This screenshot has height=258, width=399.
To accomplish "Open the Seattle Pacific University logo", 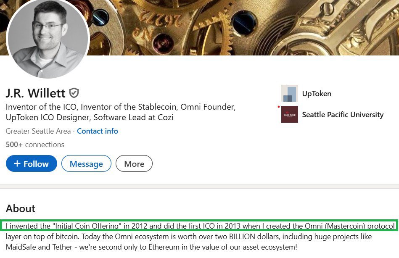I will [x=290, y=114].
